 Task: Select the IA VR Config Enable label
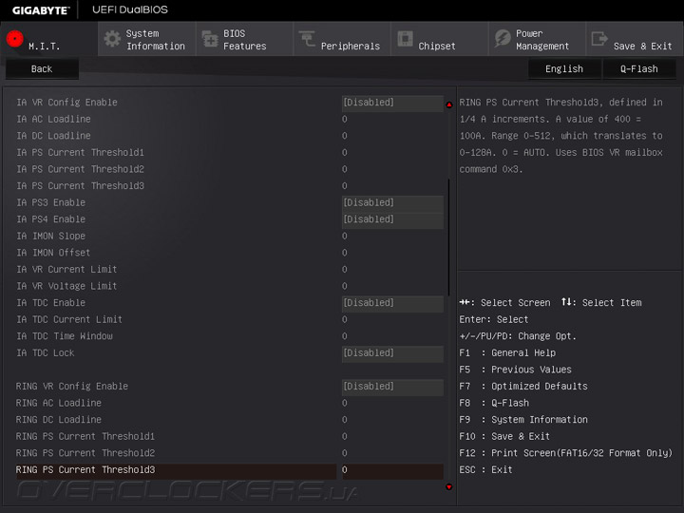(x=66, y=103)
